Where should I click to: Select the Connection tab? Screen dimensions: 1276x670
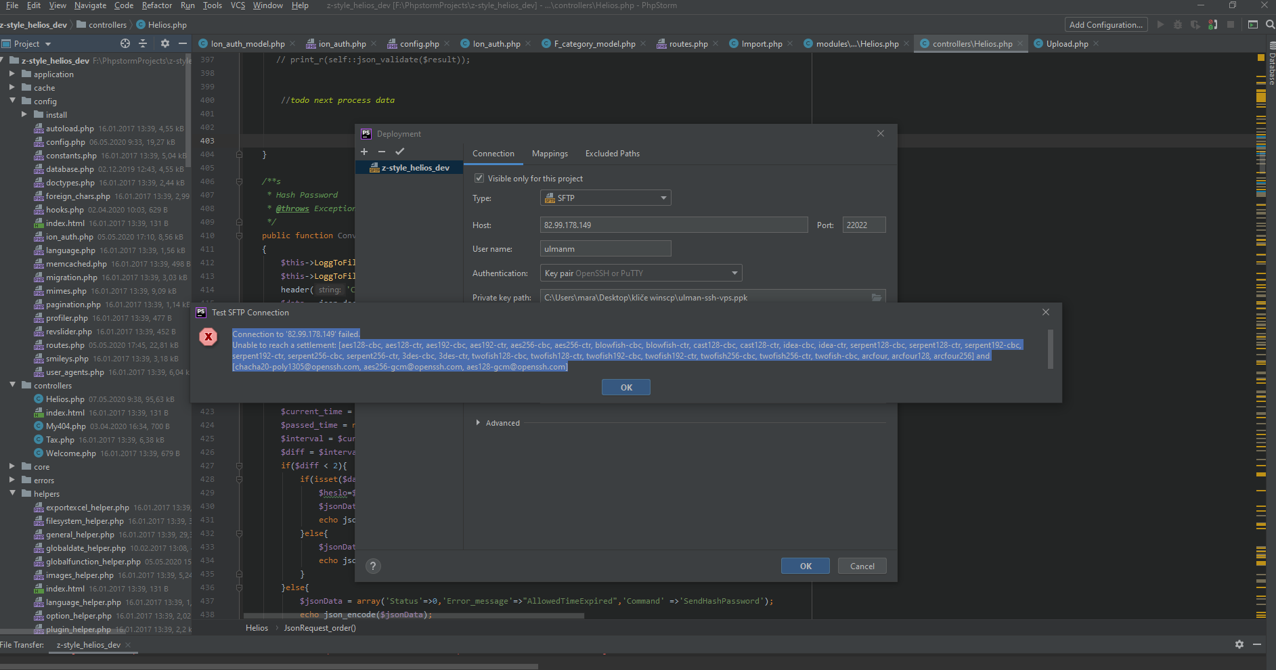tap(493, 154)
